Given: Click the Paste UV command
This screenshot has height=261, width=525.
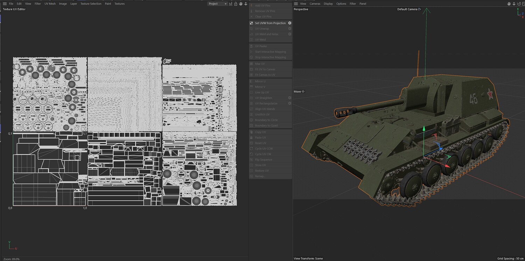Looking at the screenshot, I should tap(270, 138).
